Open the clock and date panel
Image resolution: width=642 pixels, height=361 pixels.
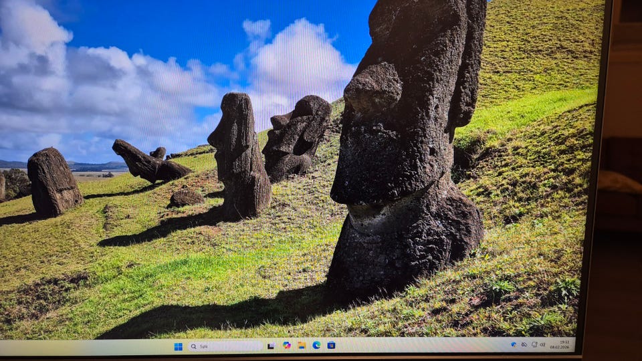tap(560, 344)
